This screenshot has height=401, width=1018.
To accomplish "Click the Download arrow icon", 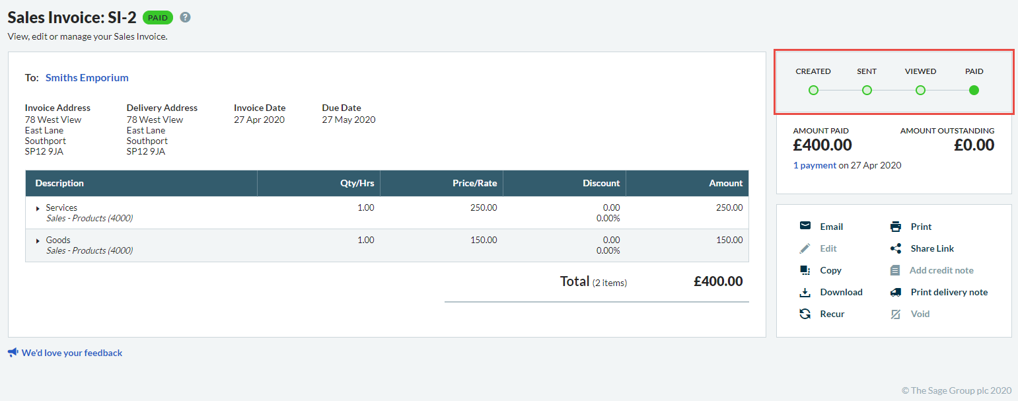I will click(x=805, y=292).
